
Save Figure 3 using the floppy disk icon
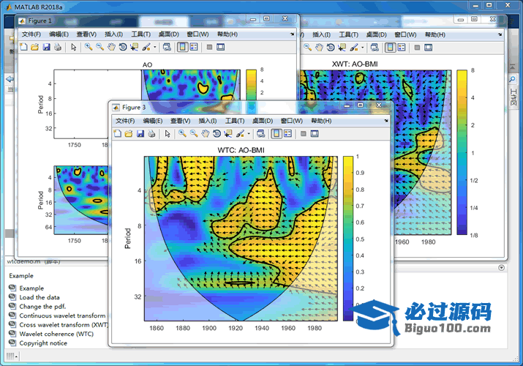pos(140,134)
